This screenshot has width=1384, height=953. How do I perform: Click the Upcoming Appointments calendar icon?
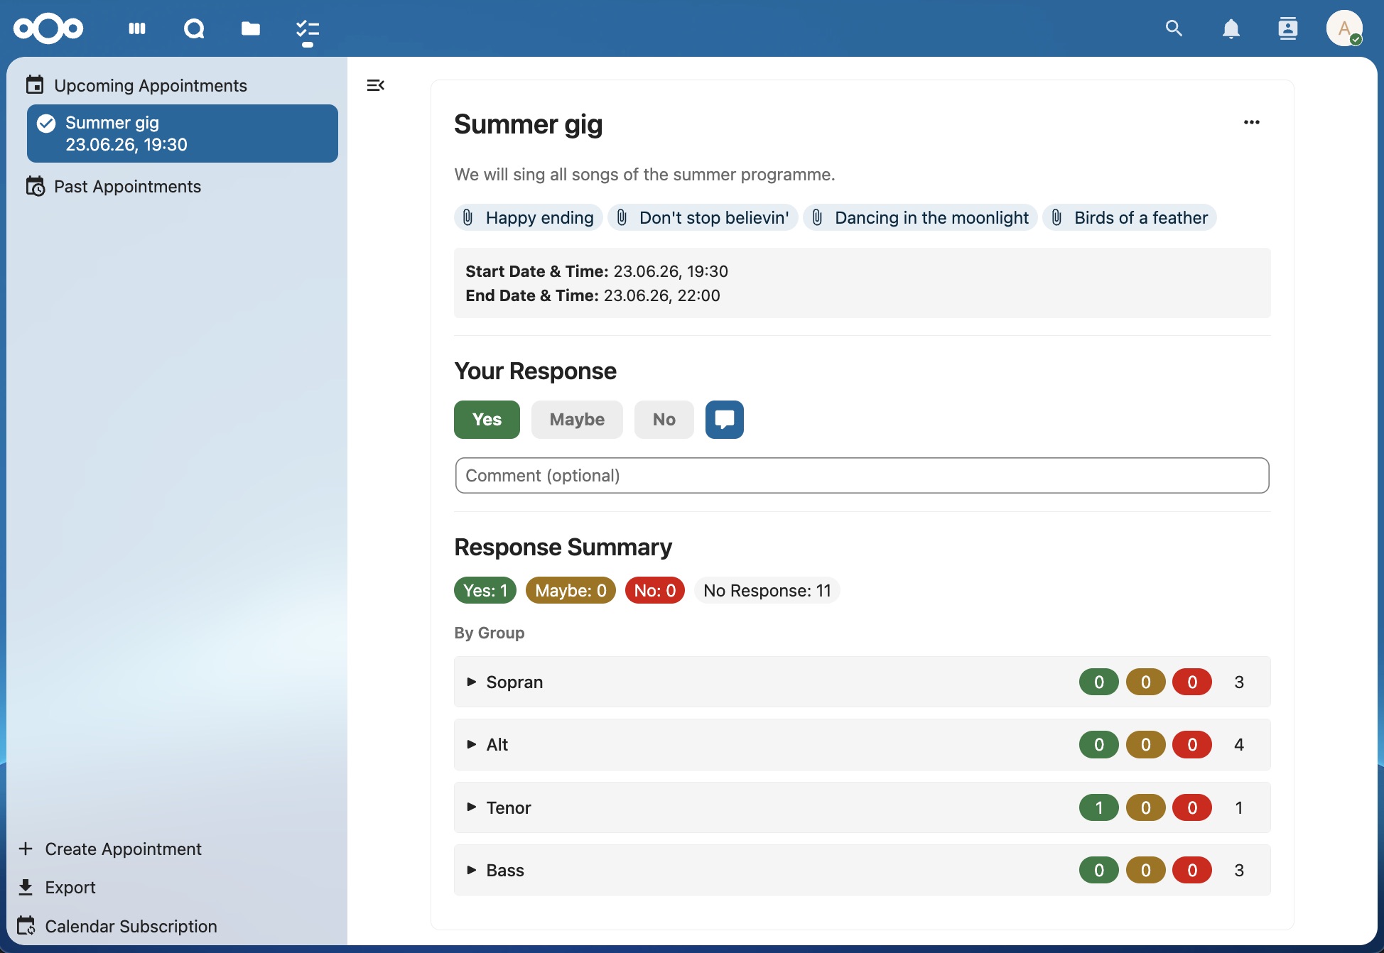coord(35,85)
